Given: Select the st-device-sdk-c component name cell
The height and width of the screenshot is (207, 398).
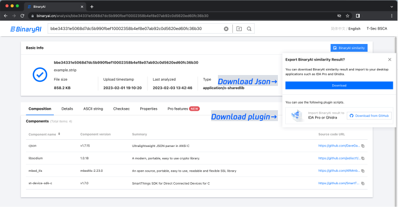Looking at the screenshot, I should point(40,183).
